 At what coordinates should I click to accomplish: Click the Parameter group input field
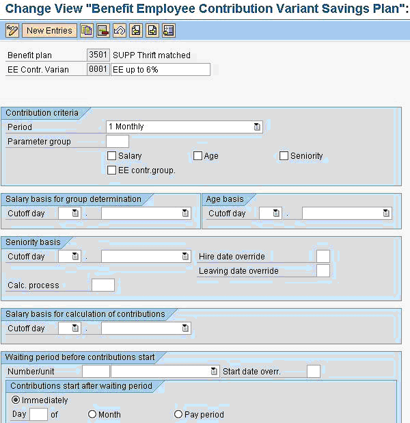point(118,142)
